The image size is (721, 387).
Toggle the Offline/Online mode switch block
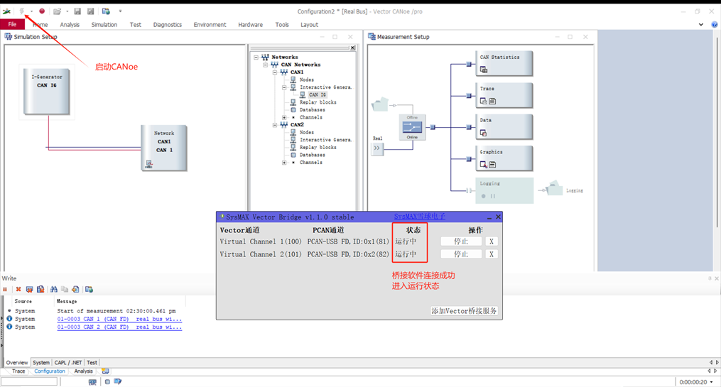tap(412, 126)
